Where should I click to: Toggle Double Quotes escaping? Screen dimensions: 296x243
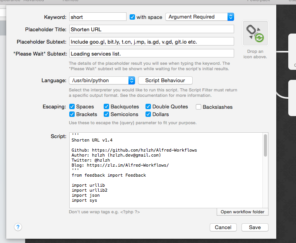148,106
